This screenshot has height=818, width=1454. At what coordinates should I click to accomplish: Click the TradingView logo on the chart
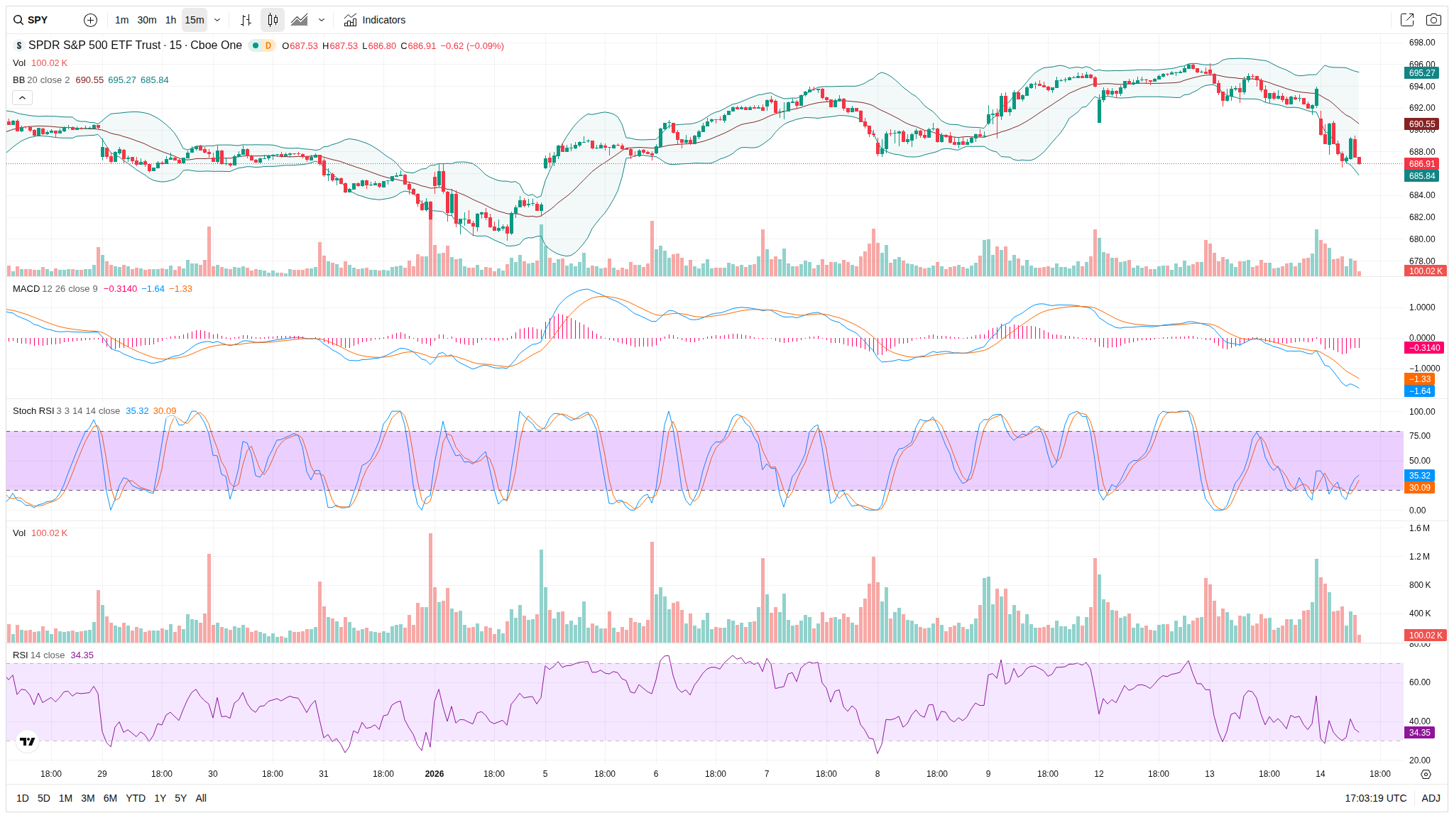coord(28,741)
